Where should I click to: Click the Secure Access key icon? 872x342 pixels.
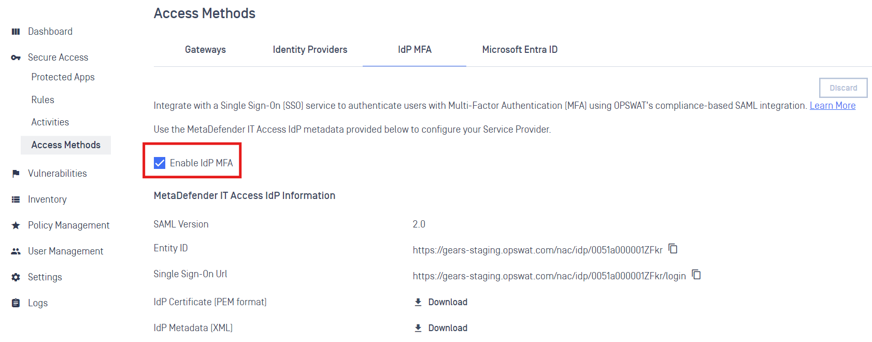pyautogui.click(x=16, y=58)
